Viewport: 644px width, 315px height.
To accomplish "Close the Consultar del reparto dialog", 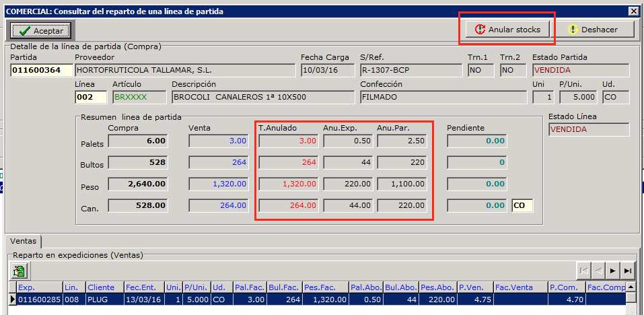I will (633, 11).
